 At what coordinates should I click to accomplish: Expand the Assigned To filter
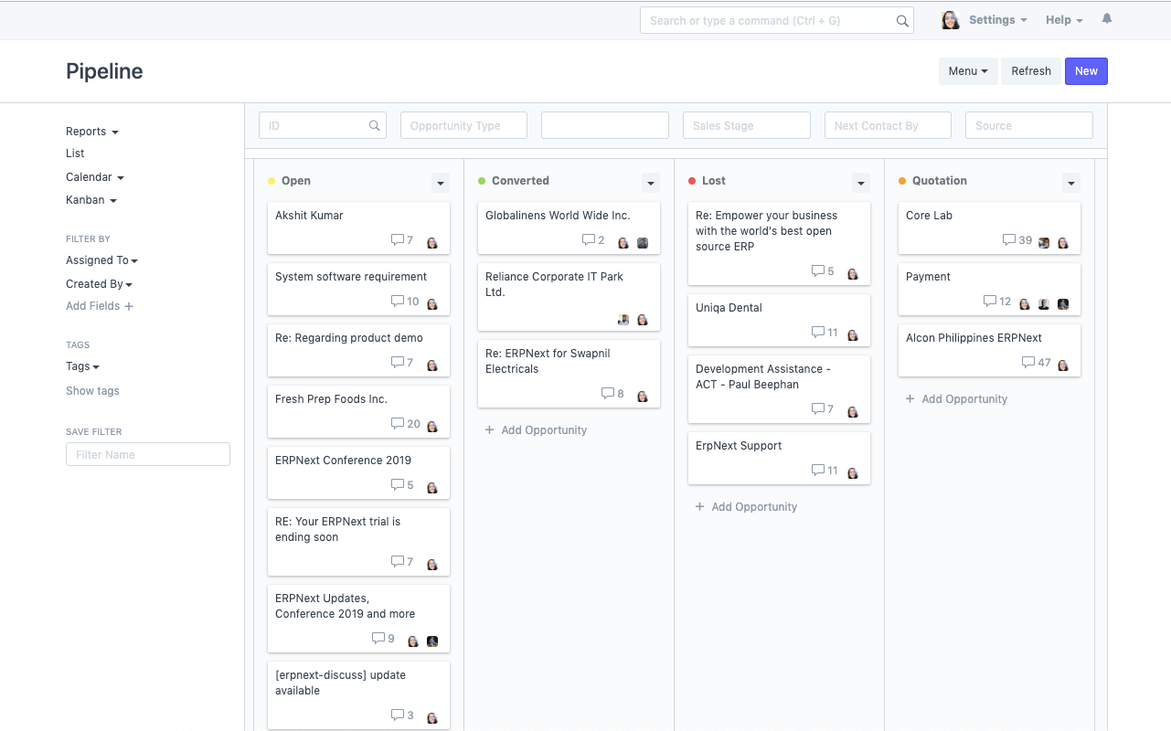(x=101, y=260)
